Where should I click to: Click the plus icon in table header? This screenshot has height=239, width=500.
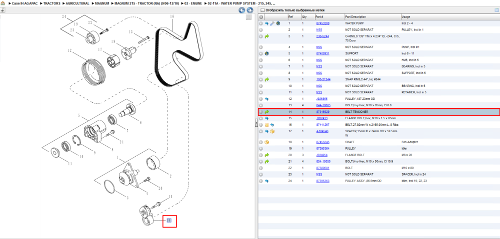(x=261, y=17)
